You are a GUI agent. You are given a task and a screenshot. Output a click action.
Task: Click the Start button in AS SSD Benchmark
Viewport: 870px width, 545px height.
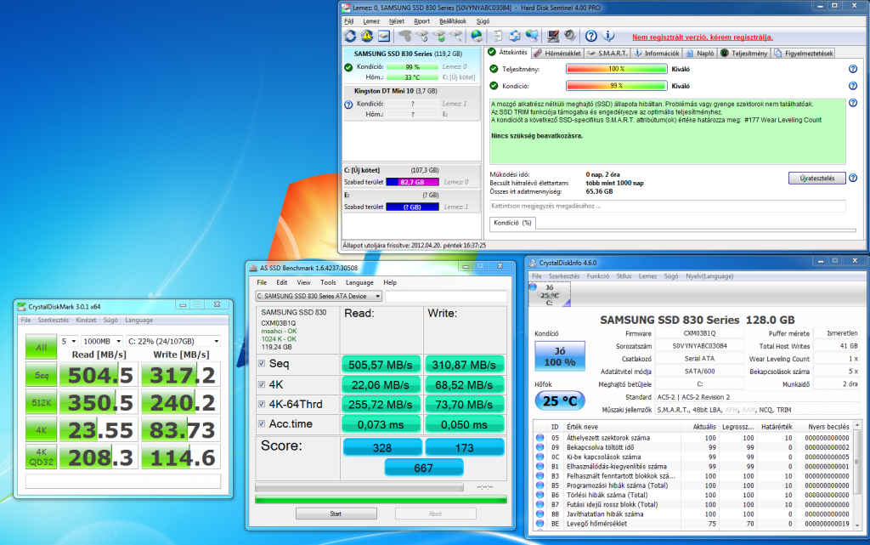pos(336,514)
